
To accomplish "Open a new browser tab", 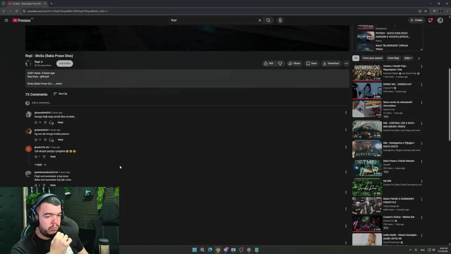I will click(51, 4).
